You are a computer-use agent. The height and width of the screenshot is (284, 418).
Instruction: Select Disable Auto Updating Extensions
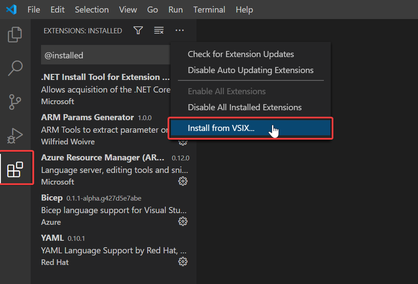pos(250,70)
